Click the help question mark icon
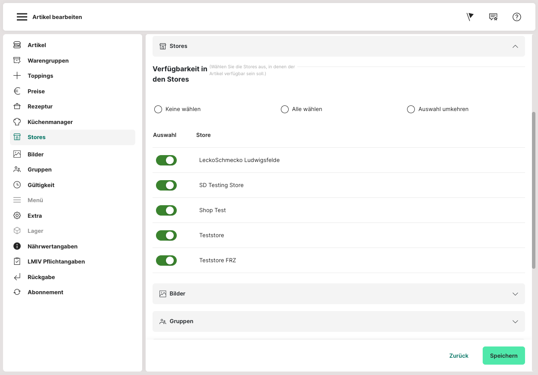 coord(517,17)
